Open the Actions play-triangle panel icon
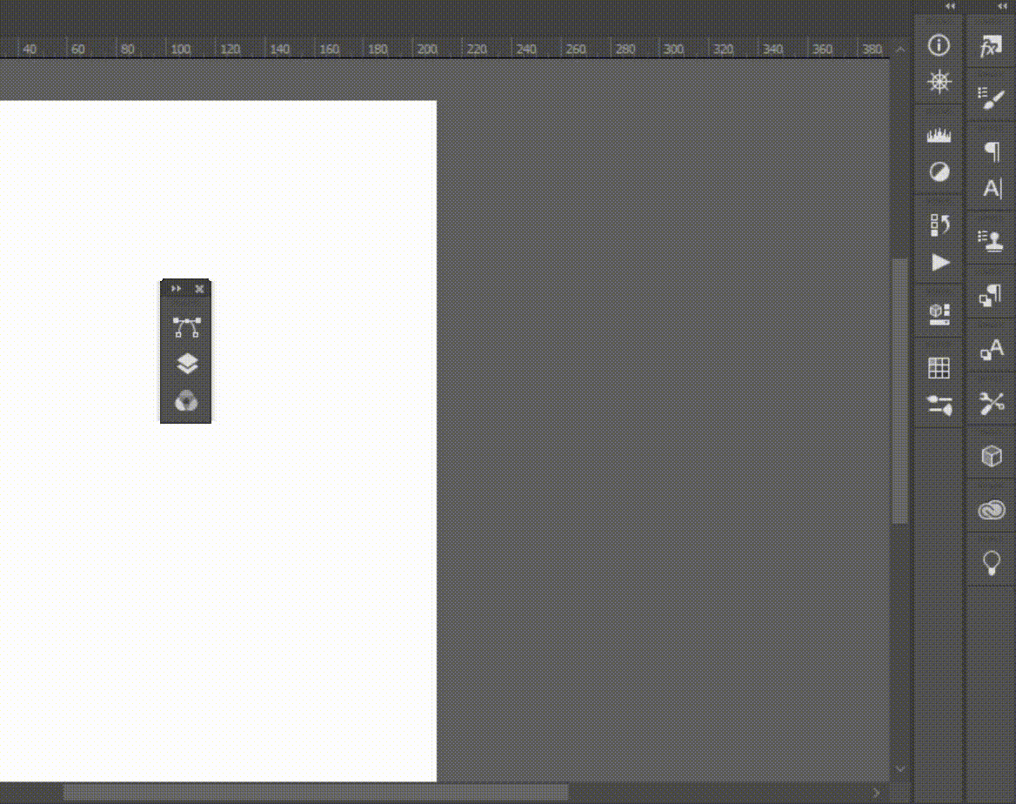1016x804 pixels. click(x=940, y=263)
